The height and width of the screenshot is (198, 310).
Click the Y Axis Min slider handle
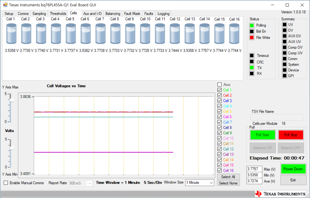click(12, 148)
